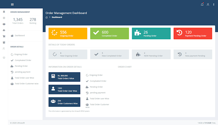This screenshot has height=125, width=218.
Task: Click the bold Dashboard breadcrumb label
Action: point(57,17)
